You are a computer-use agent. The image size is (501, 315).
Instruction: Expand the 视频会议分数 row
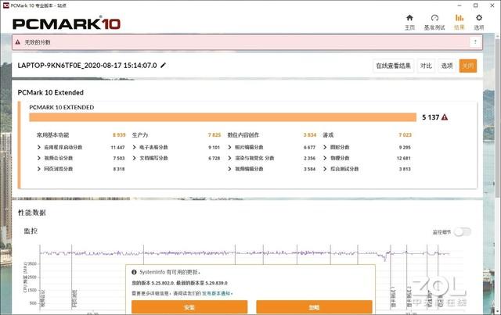coord(39,158)
